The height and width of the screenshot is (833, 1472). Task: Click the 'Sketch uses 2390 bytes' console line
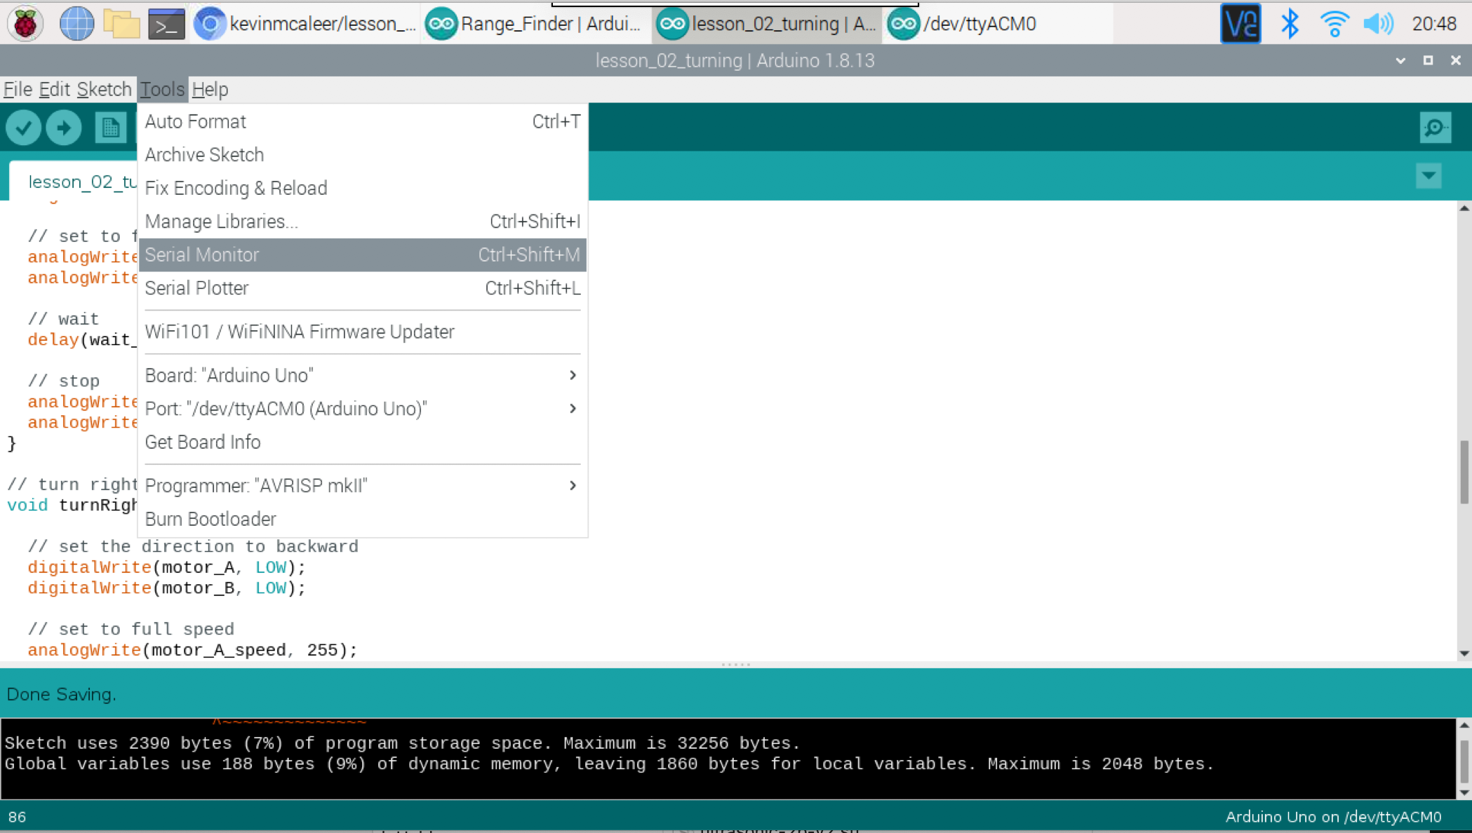click(403, 743)
